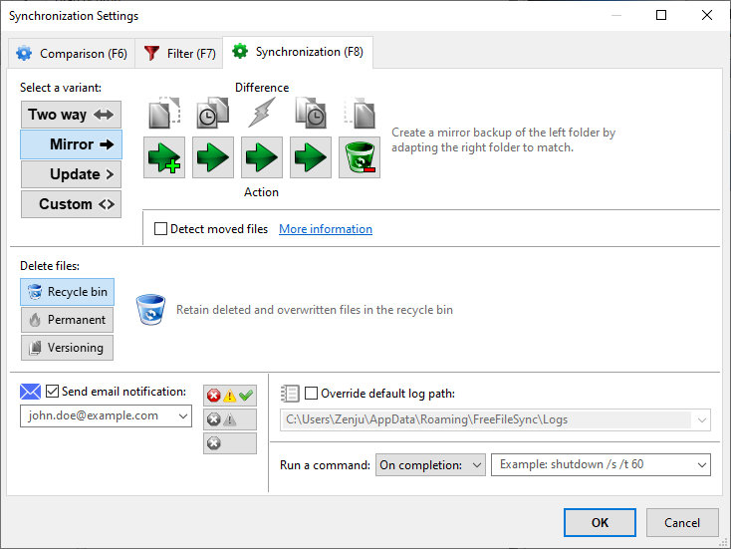
Task: Uncheck Send email notification
Action: 52,392
